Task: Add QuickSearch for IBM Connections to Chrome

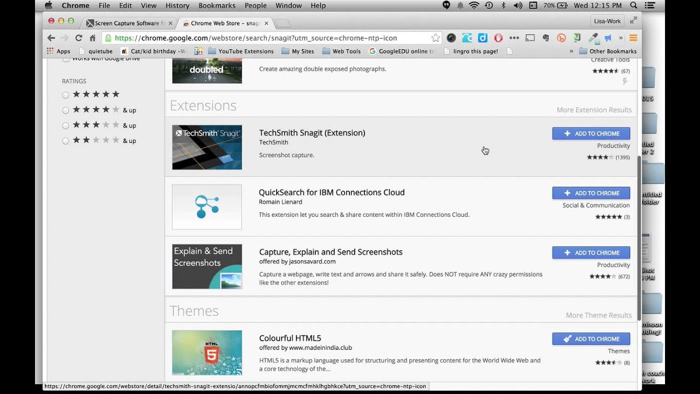Action: [x=591, y=193]
